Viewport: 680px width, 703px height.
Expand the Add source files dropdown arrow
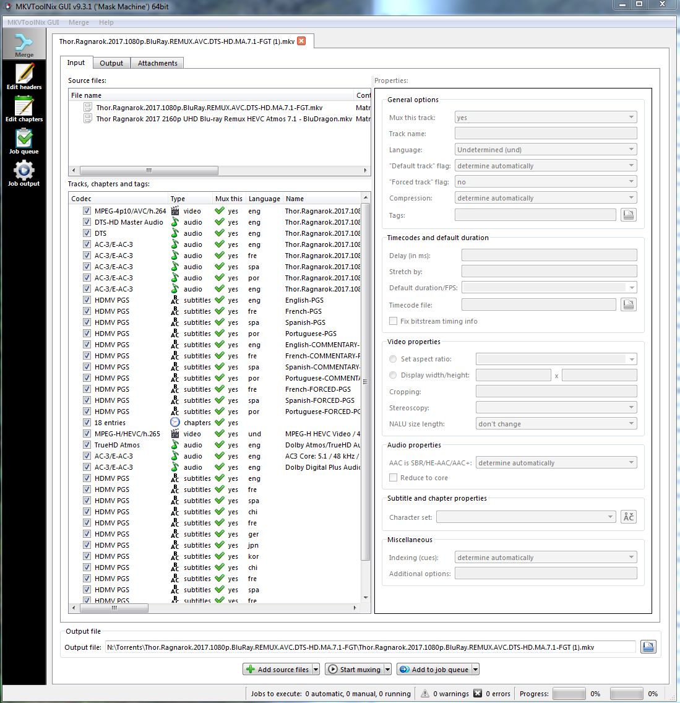[316, 670]
